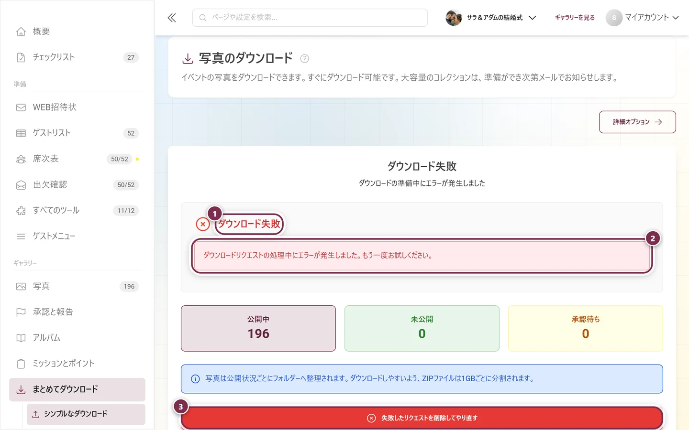
Task: Click the red error X circle icon
Action: coord(203,224)
